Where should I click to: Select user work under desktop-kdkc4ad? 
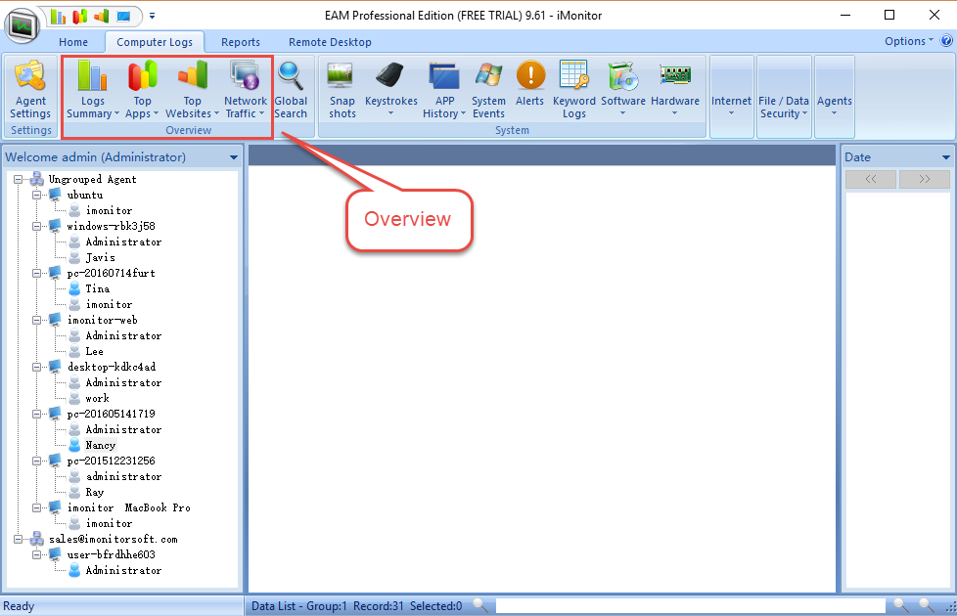click(97, 398)
